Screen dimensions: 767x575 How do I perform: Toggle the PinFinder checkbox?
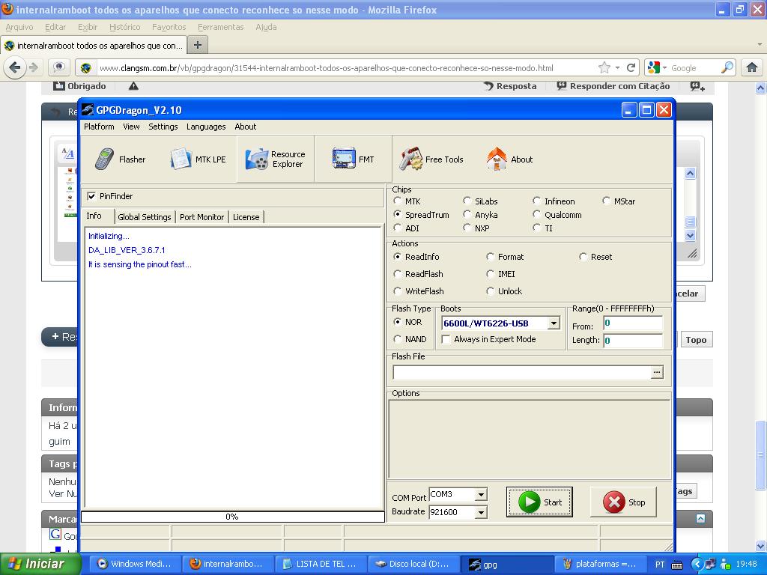point(91,196)
